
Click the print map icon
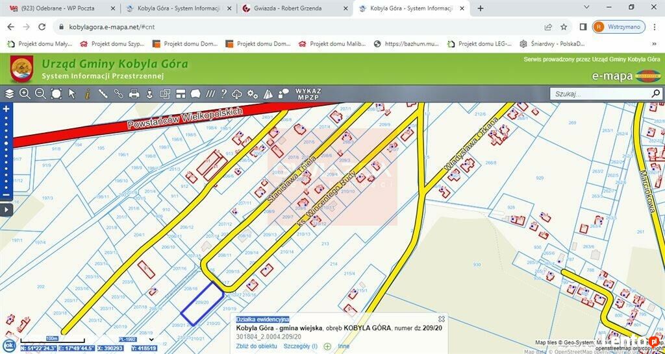coord(134,93)
